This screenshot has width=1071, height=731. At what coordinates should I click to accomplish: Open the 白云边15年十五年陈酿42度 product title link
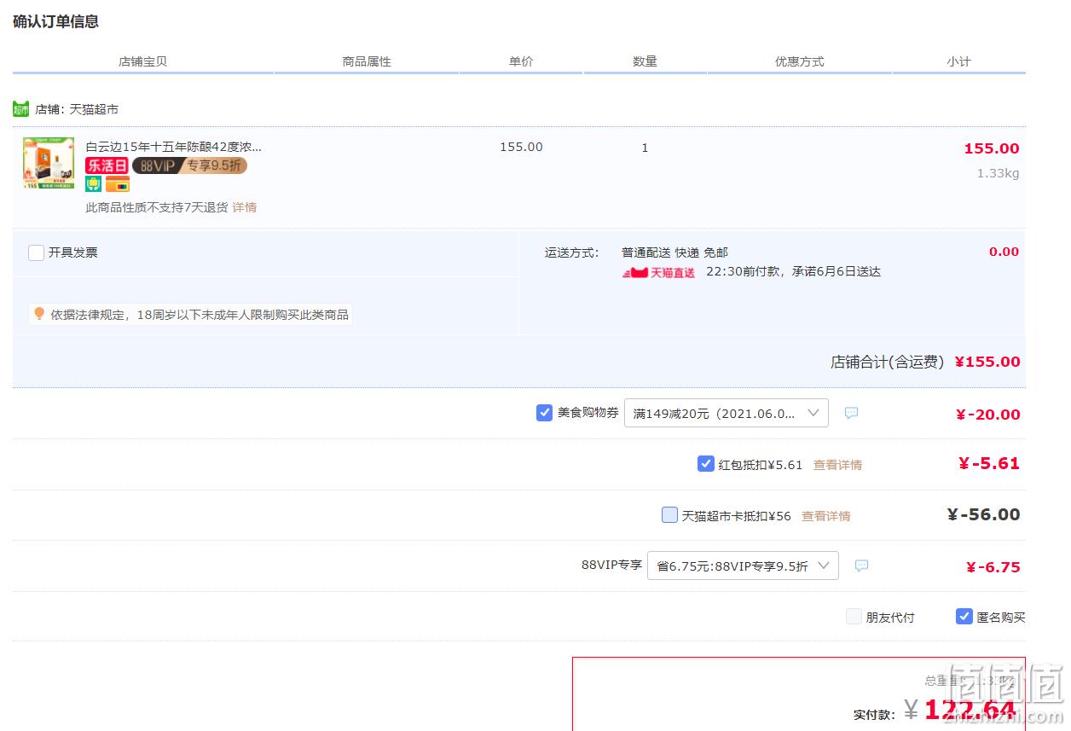tap(174, 147)
